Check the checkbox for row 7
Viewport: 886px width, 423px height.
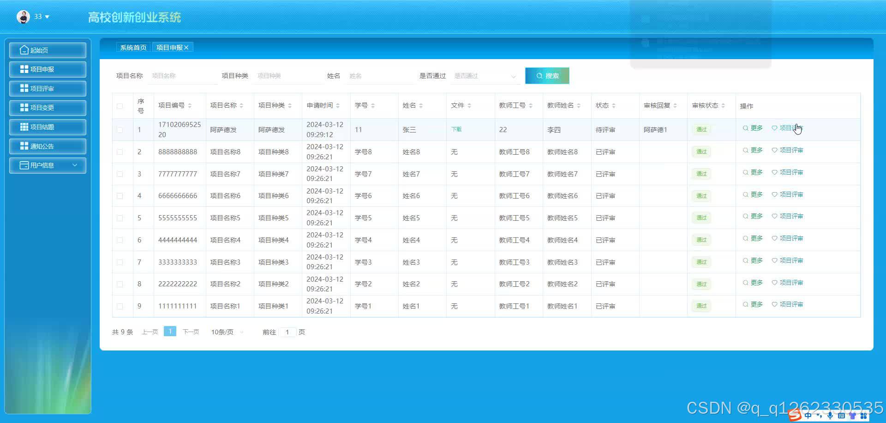pyautogui.click(x=120, y=262)
